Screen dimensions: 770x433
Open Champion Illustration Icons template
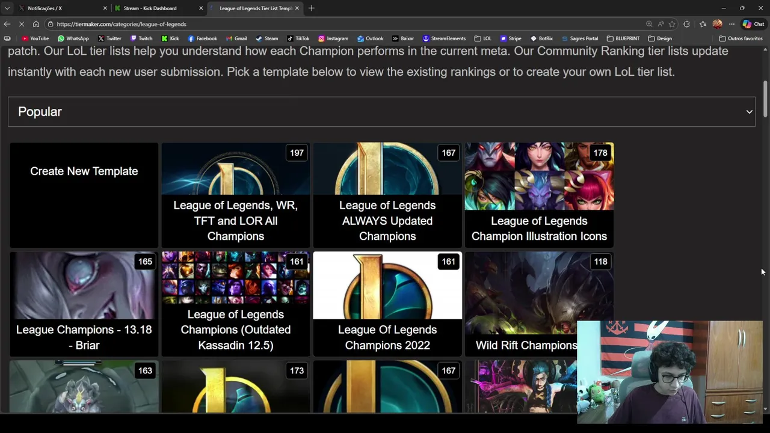click(x=539, y=195)
